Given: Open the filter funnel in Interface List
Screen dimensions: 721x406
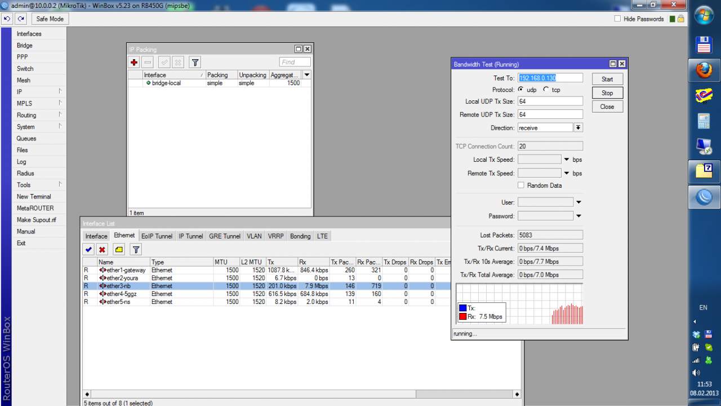Looking at the screenshot, I should (136, 249).
